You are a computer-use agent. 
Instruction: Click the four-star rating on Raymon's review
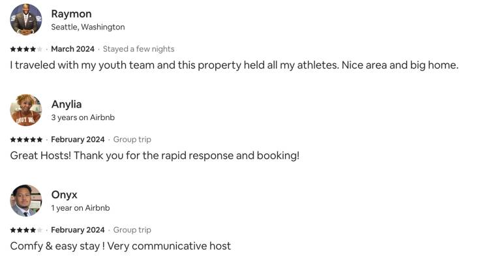tap(26, 49)
